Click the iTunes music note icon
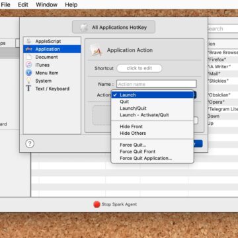 point(29,65)
